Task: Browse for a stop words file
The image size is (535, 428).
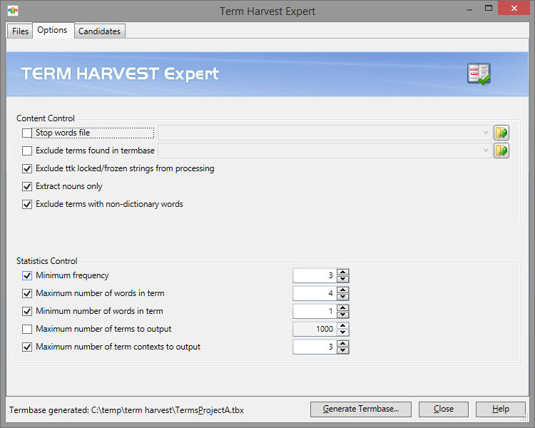Action: (501, 133)
